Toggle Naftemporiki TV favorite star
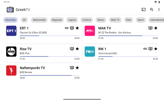Screen dimensions: 164x102 pos(77,68)
